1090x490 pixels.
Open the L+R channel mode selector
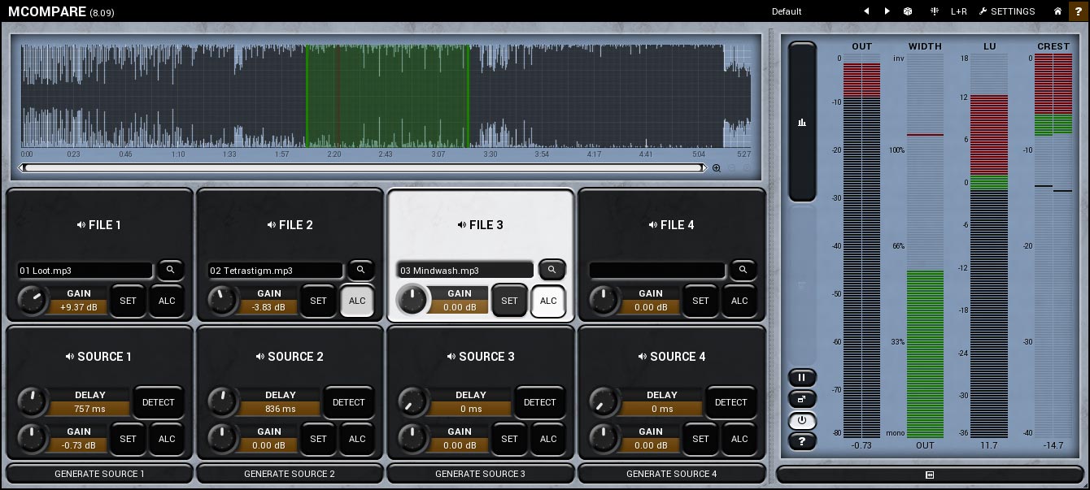pos(959,11)
